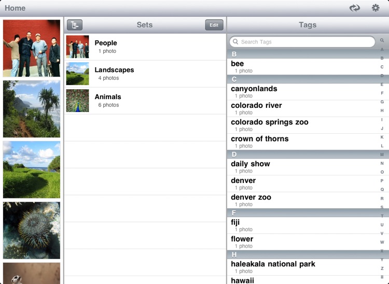Jump to letter J in alphabet index
Viewport: 389px width, 284px height.
coord(382,129)
